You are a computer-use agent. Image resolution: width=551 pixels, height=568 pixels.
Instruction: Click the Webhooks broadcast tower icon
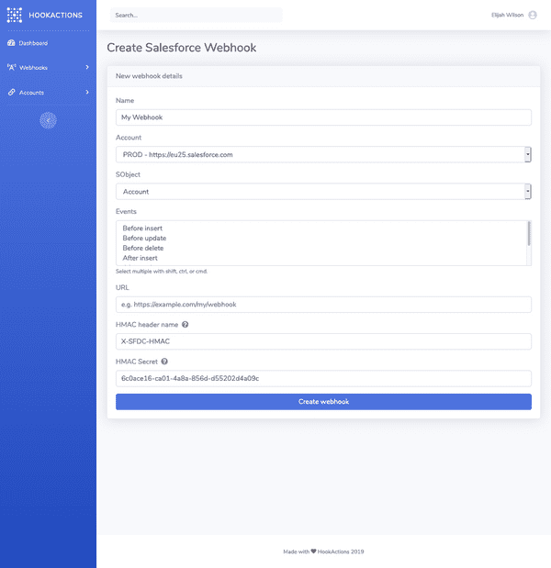[x=12, y=67]
